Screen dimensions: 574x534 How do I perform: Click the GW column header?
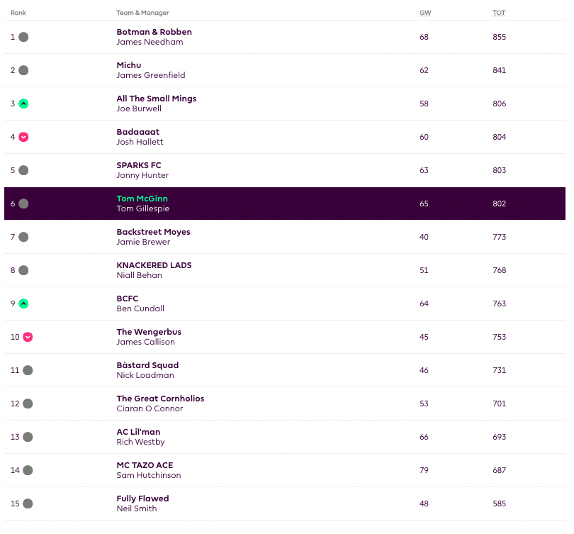(x=424, y=13)
